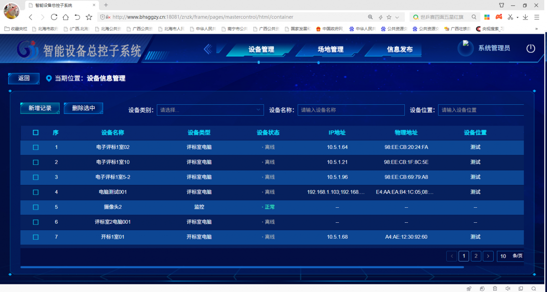Image resolution: width=547 pixels, height=292 pixels.
Task: Click the lightning speed-mode icon
Action: (380, 17)
